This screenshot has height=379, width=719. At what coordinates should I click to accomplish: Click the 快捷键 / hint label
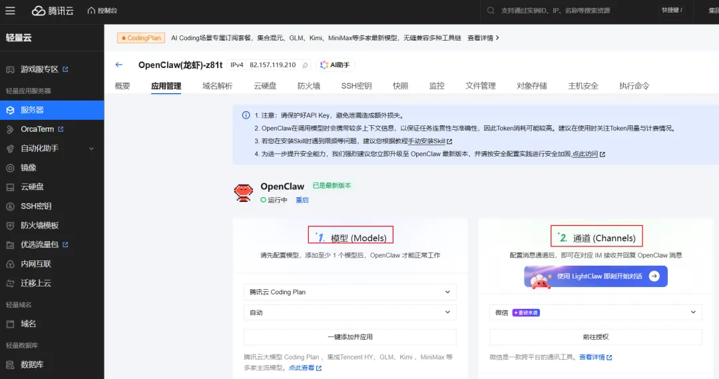(x=672, y=10)
